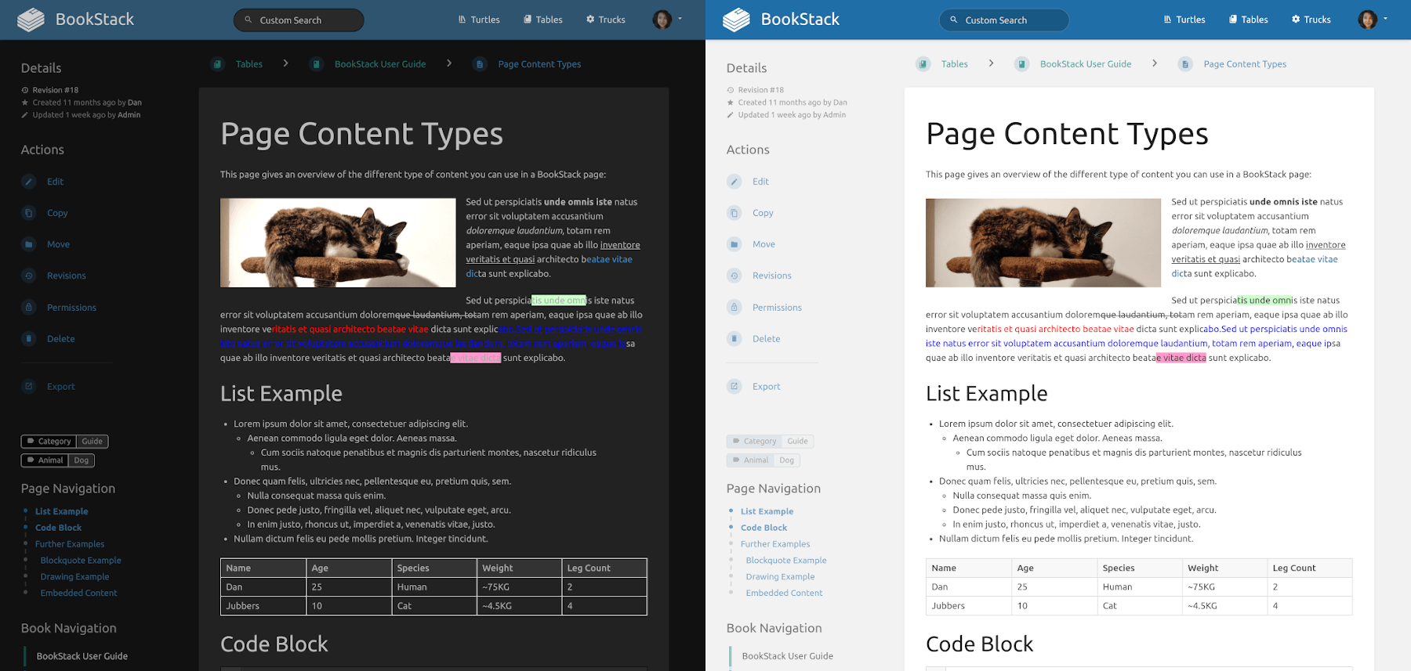This screenshot has height=671, width=1411.
Task: Expand breadcrumb chevron after Tables in dark pane
Action: pos(285,63)
